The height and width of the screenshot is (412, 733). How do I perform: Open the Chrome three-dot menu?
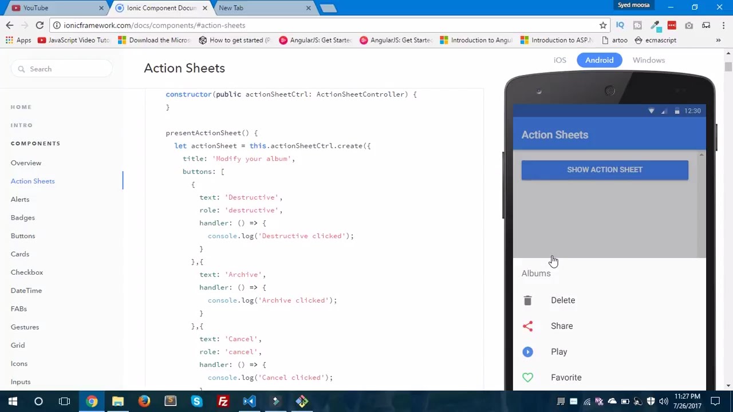[x=723, y=25]
